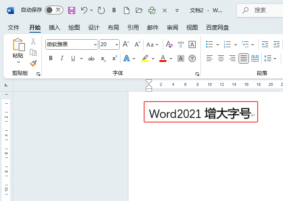The width and height of the screenshot is (283, 201).
Task: Increase font size with A up icon
Action: coord(126,44)
